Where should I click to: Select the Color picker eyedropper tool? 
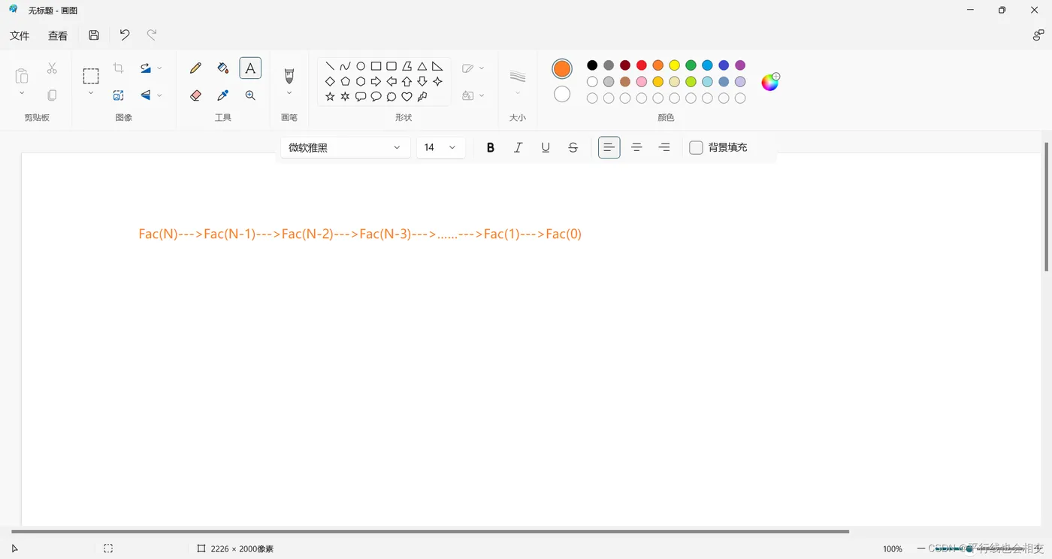click(x=222, y=95)
